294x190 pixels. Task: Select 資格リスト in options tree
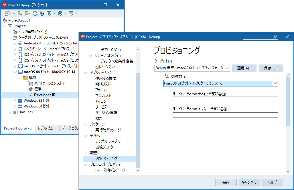click(x=103, y=84)
